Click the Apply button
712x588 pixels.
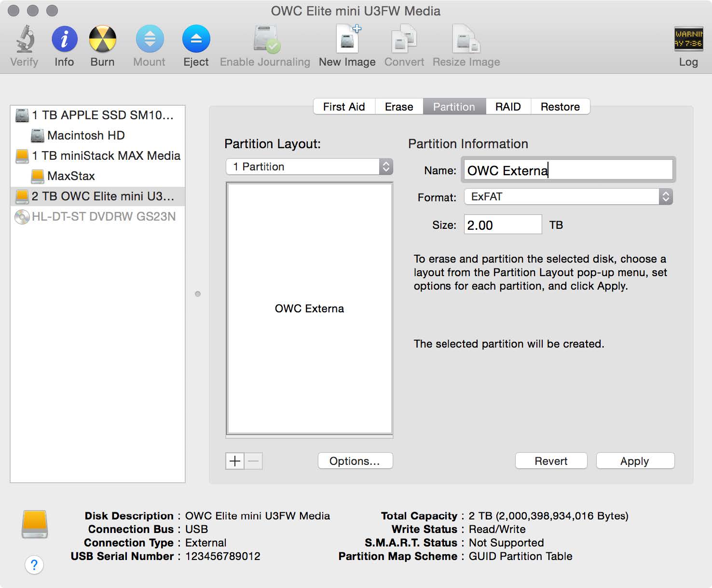635,461
